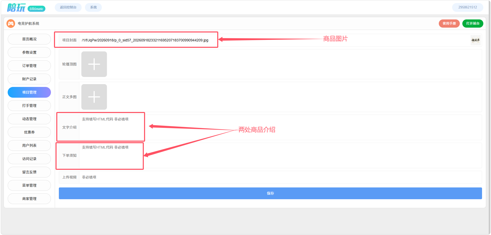Click into the 下单须知 textarea

[280, 155]
